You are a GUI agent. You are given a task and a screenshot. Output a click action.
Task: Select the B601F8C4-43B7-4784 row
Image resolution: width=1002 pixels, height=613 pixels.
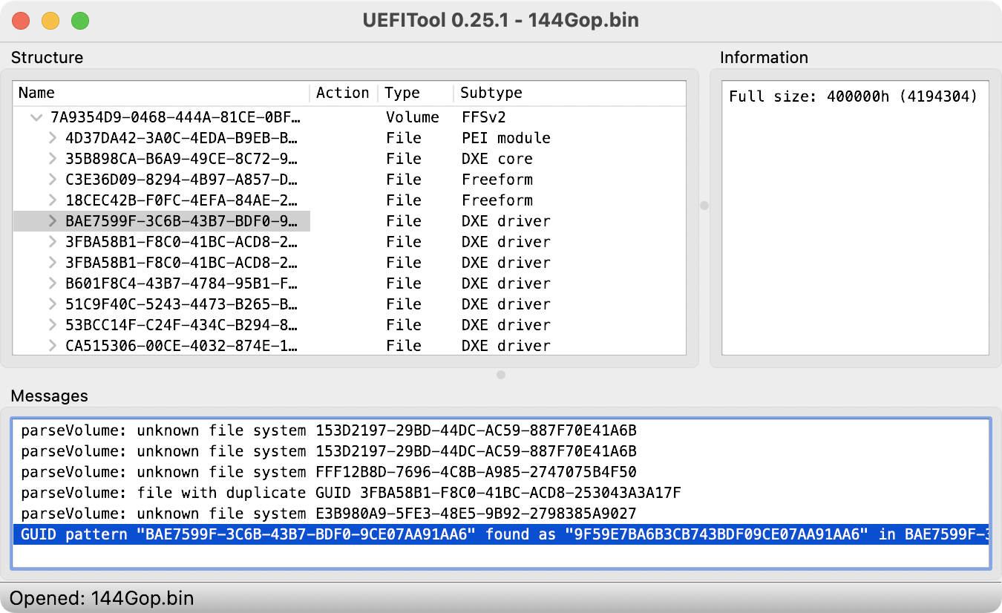tap(350, 283)
